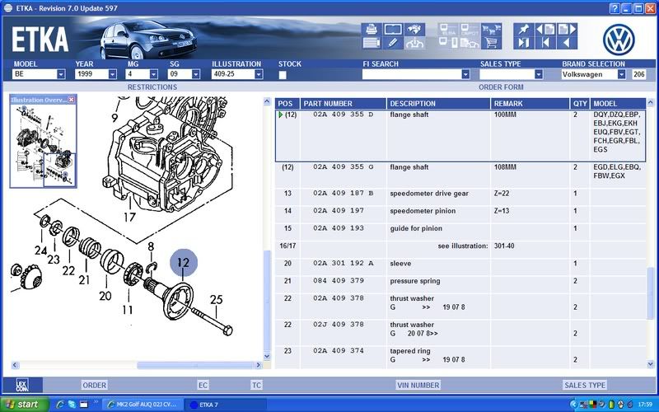
Task: Go to previous page with left-arrow page icon
Action: coord(545,29)
